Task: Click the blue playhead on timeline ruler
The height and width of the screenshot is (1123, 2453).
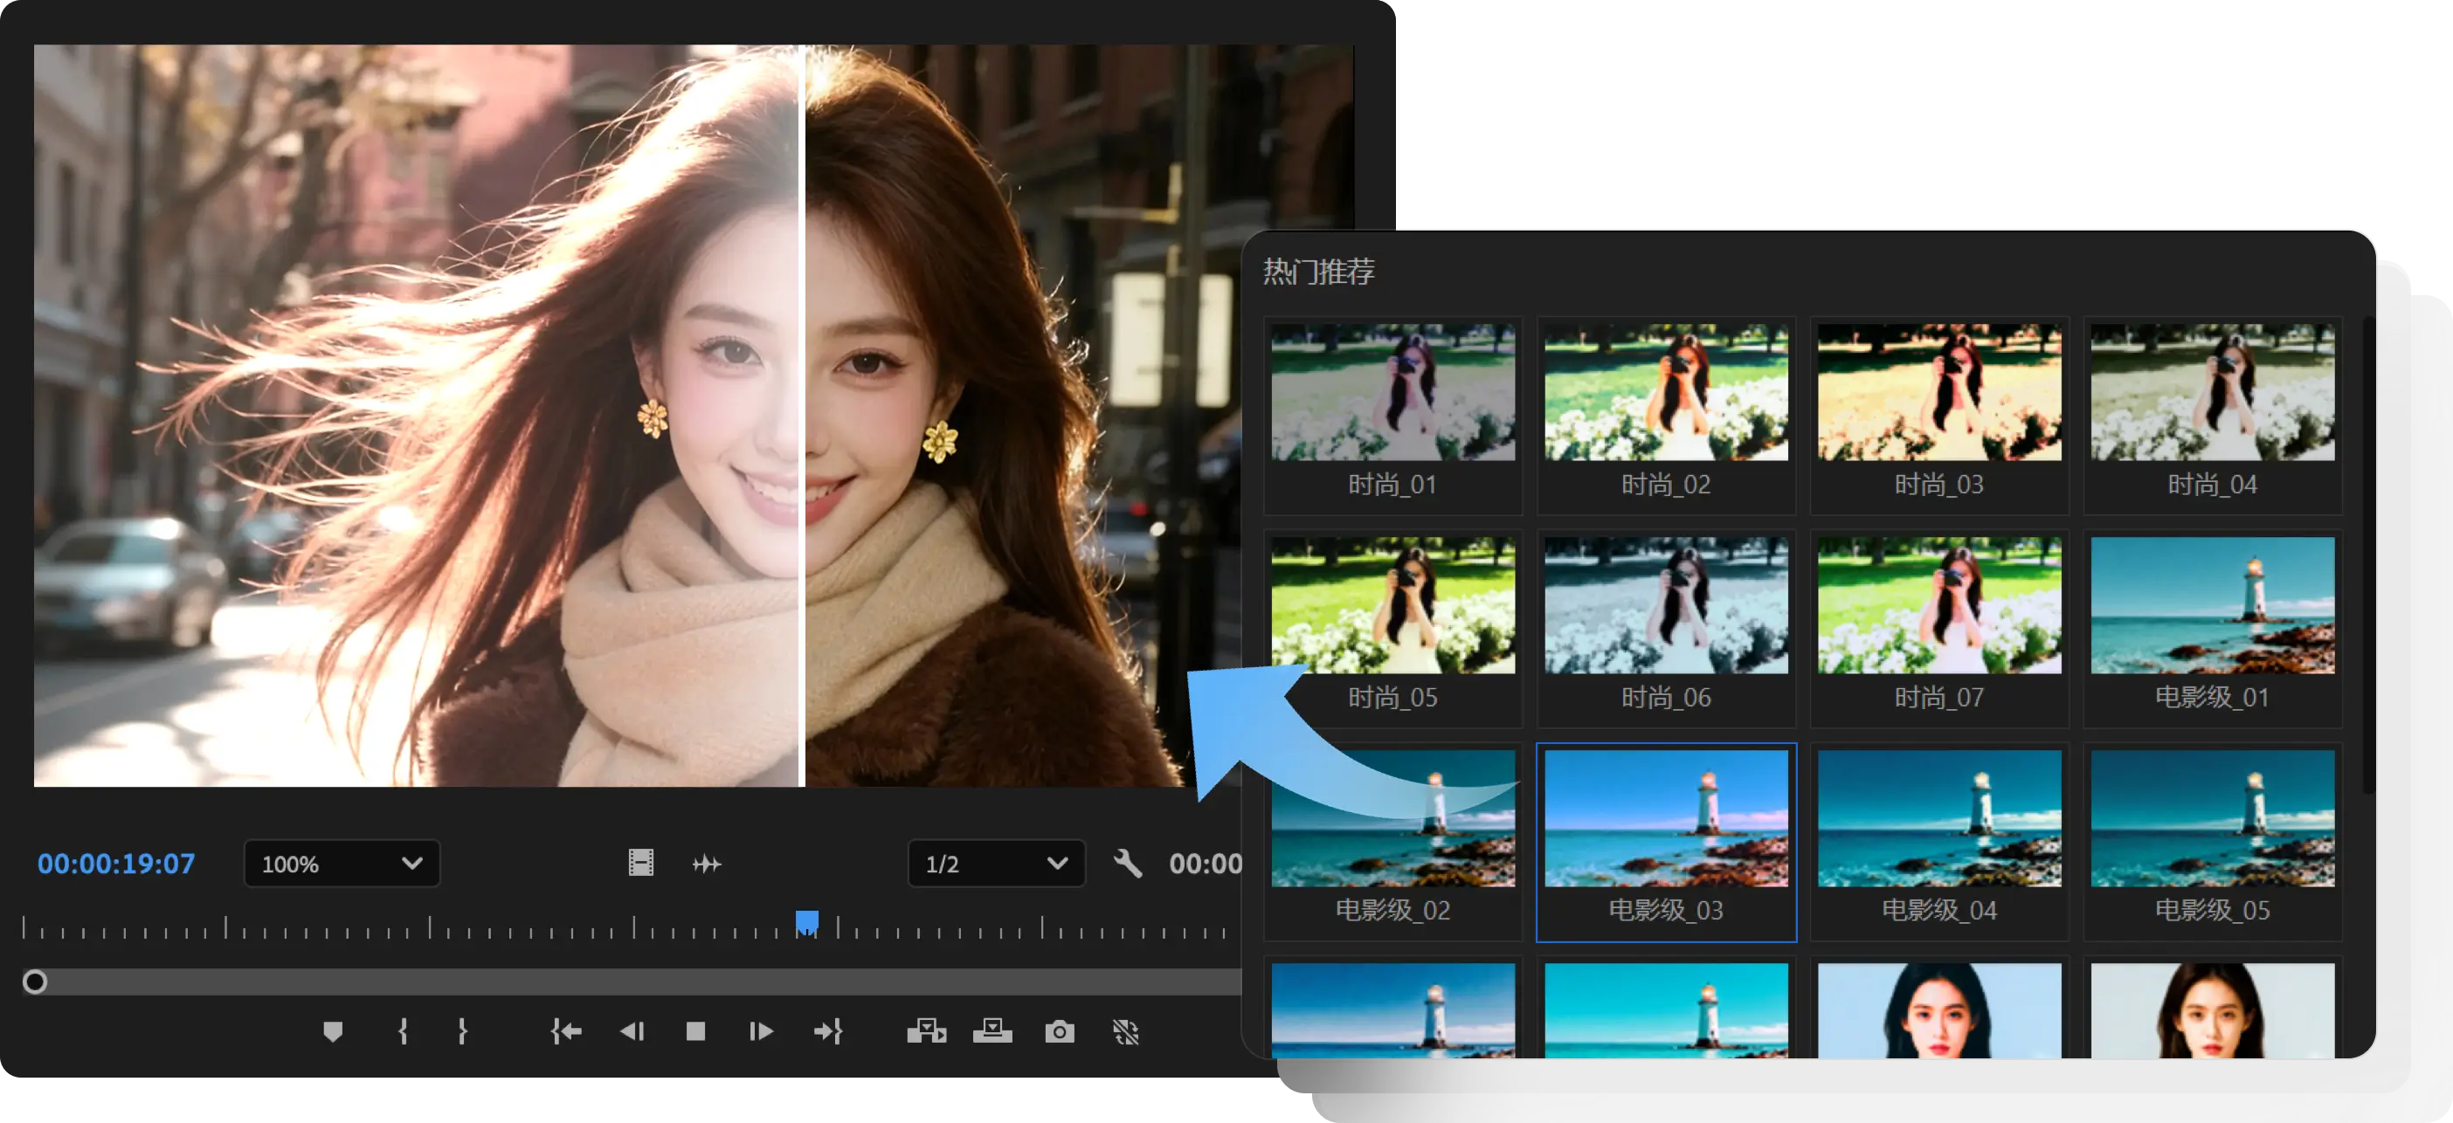Action: point(806,922)
